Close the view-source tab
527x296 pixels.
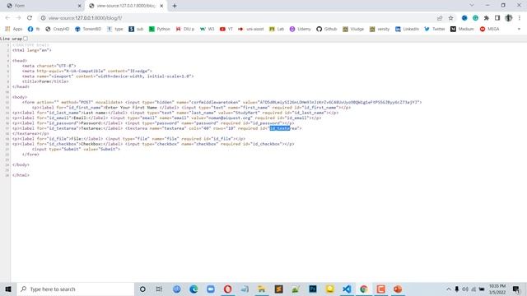(x=161, y=6)
